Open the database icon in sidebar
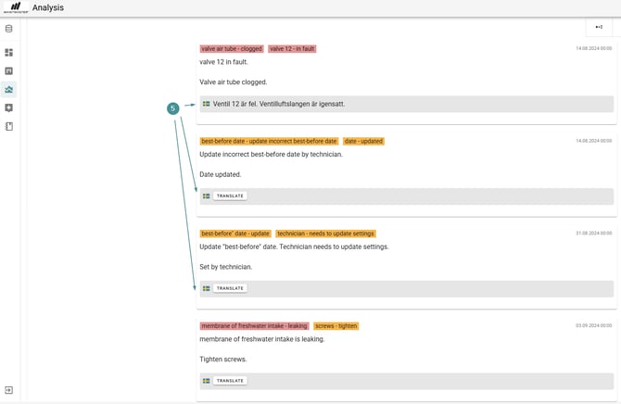Image resolution: width=621 pixels, height=404 pixels. (x=9, y=29)
